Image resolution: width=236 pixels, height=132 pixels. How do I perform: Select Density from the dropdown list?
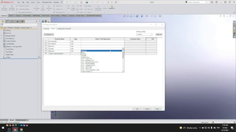click(84, 54)
